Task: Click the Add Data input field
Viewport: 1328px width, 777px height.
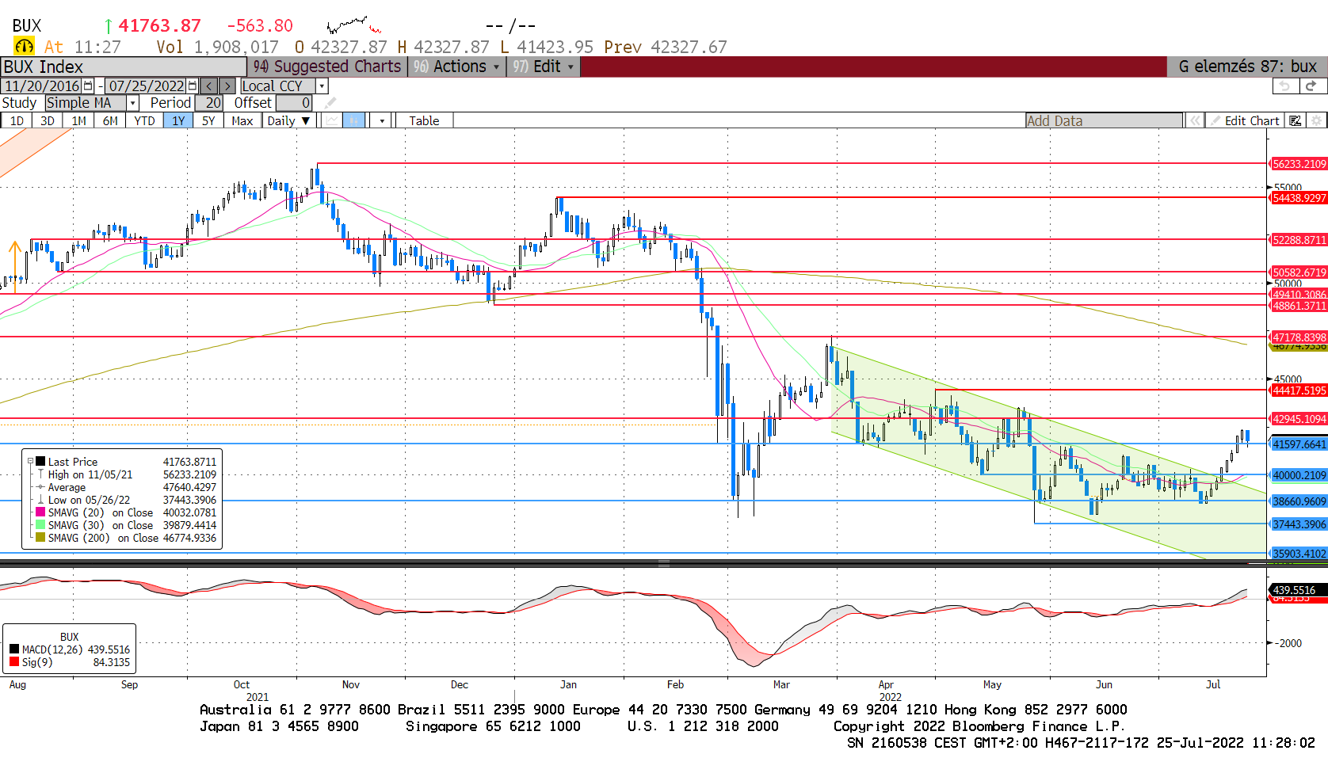Action: click(x=1104, y=120)
